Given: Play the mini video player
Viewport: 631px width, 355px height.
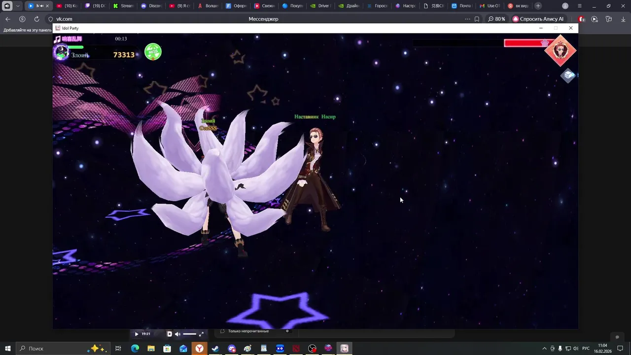Looking at the screenshot, I should tap(137, 334).
